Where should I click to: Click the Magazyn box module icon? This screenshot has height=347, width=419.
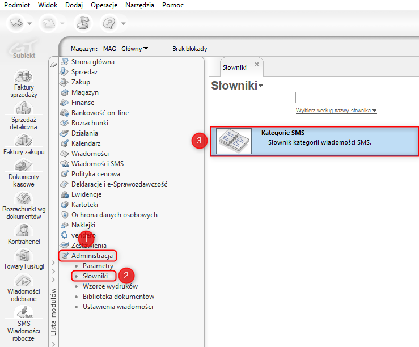(x=65, y=92)
